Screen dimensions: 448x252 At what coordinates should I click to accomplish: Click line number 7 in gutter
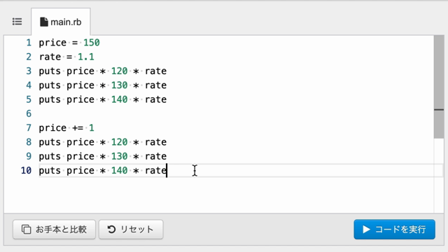coord(29,127)
